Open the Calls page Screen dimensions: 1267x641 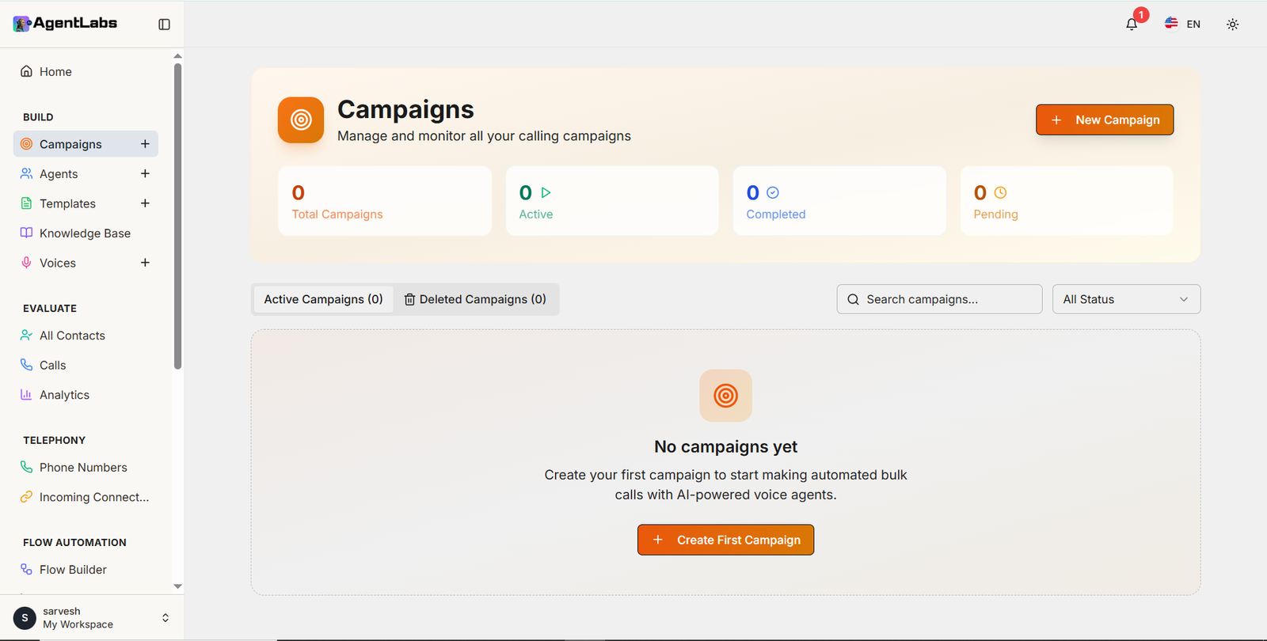click(x=86, y=365)
